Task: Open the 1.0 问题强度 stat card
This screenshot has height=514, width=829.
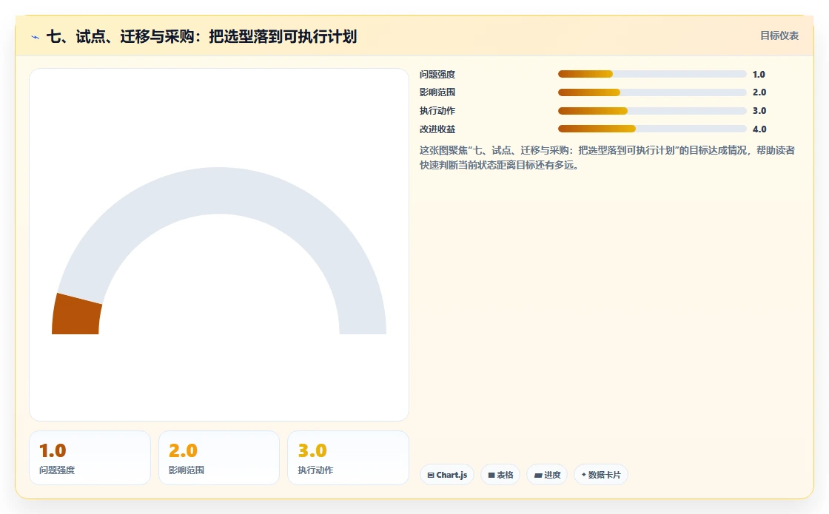Action: click(x=90, y=458)
